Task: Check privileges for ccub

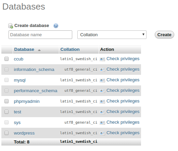Action: pyautogui.click(x=123, y=59)
